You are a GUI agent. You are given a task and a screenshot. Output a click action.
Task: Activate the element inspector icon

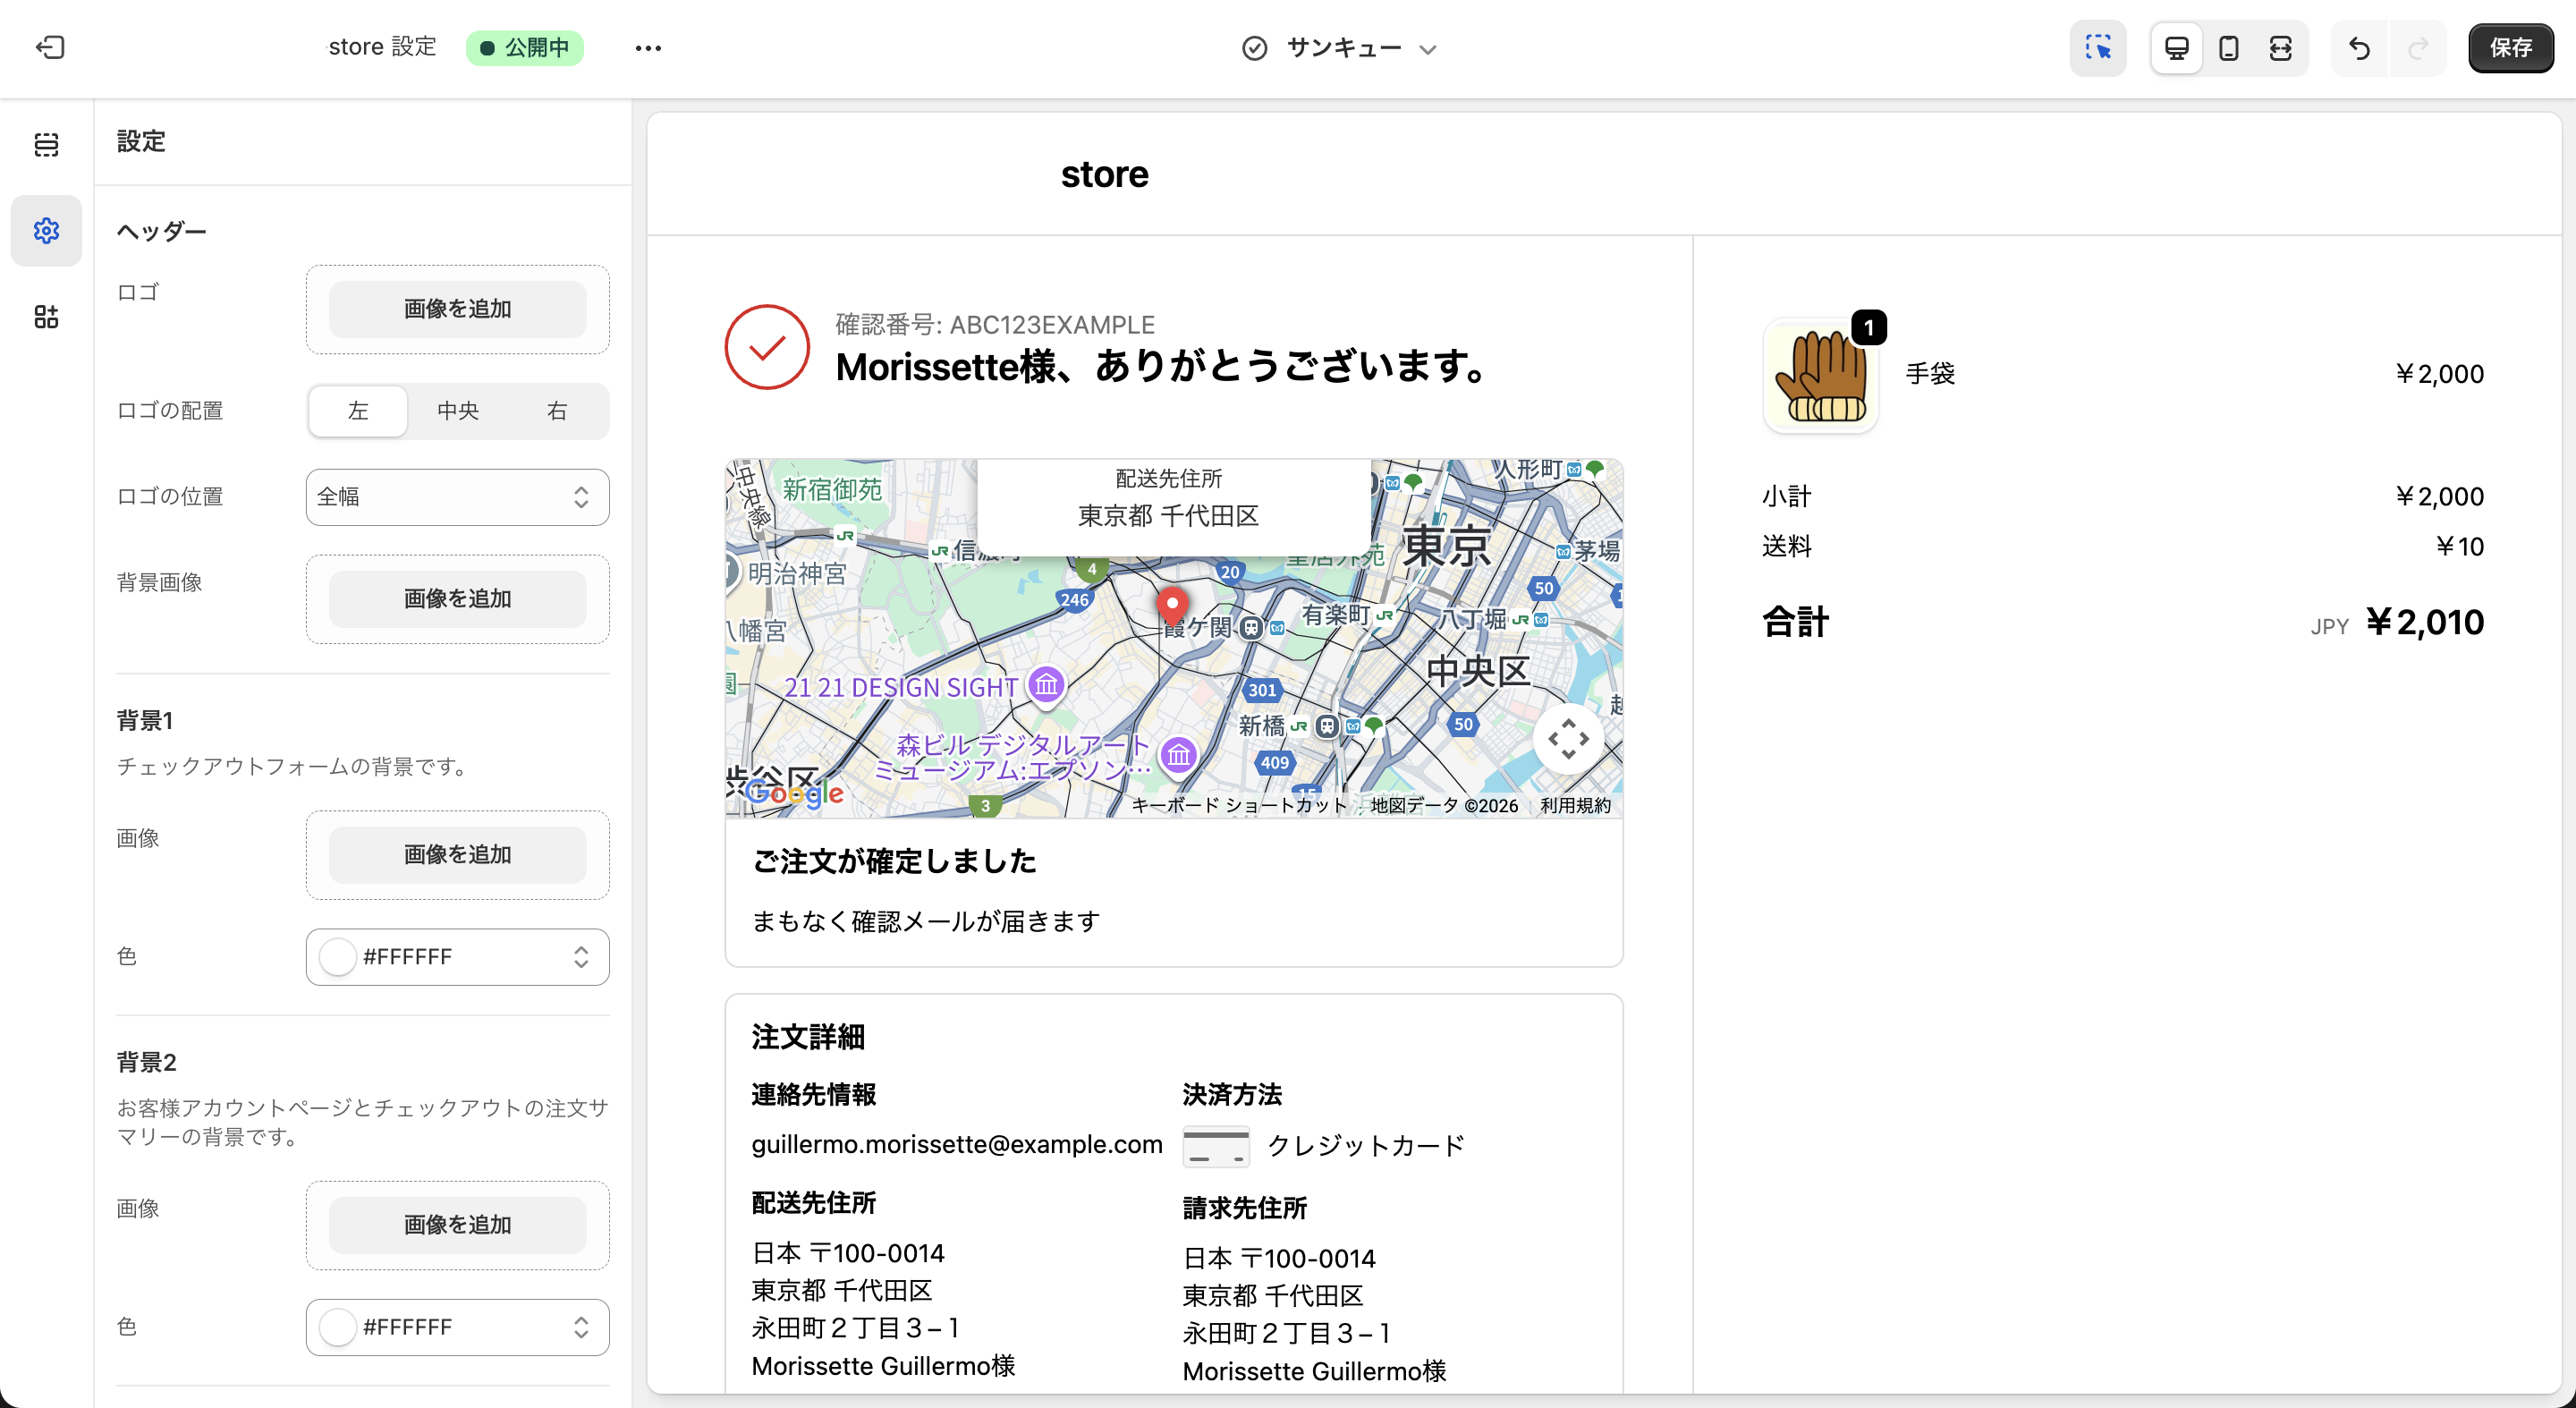2097,47
